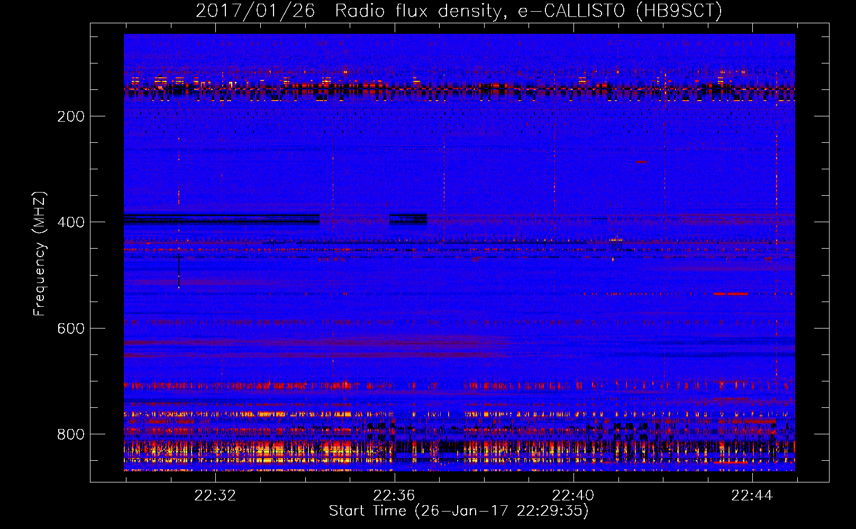The image size is (856, 529).
Task: Click the 800 frequency tick label
Action: pos(71,434)
